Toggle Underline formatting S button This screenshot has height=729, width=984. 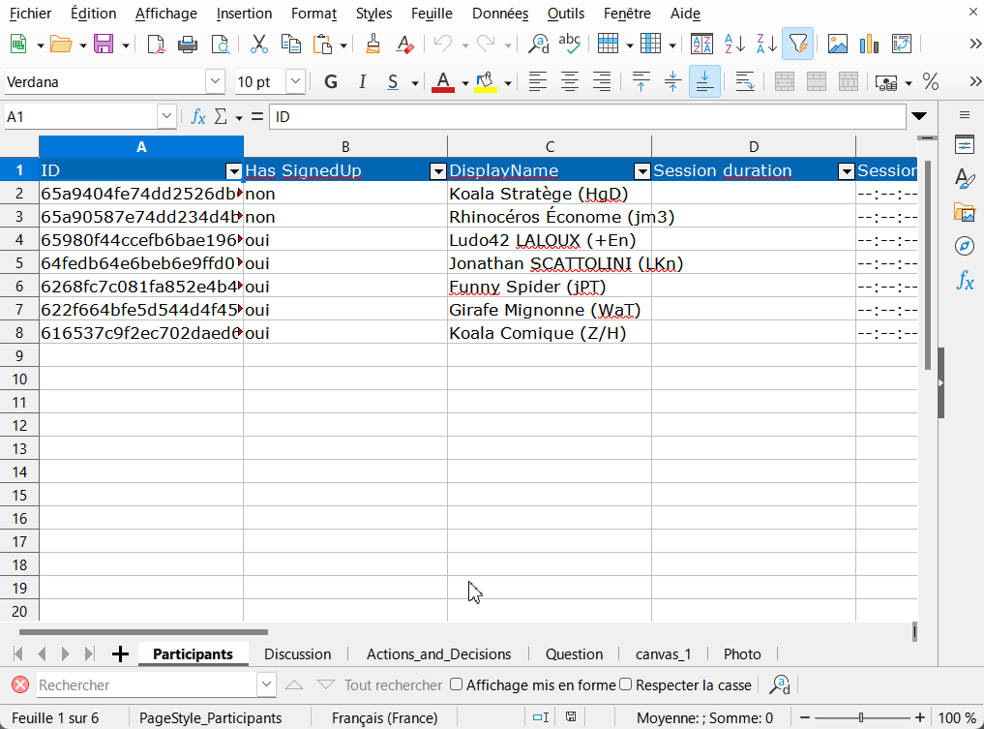393,81
